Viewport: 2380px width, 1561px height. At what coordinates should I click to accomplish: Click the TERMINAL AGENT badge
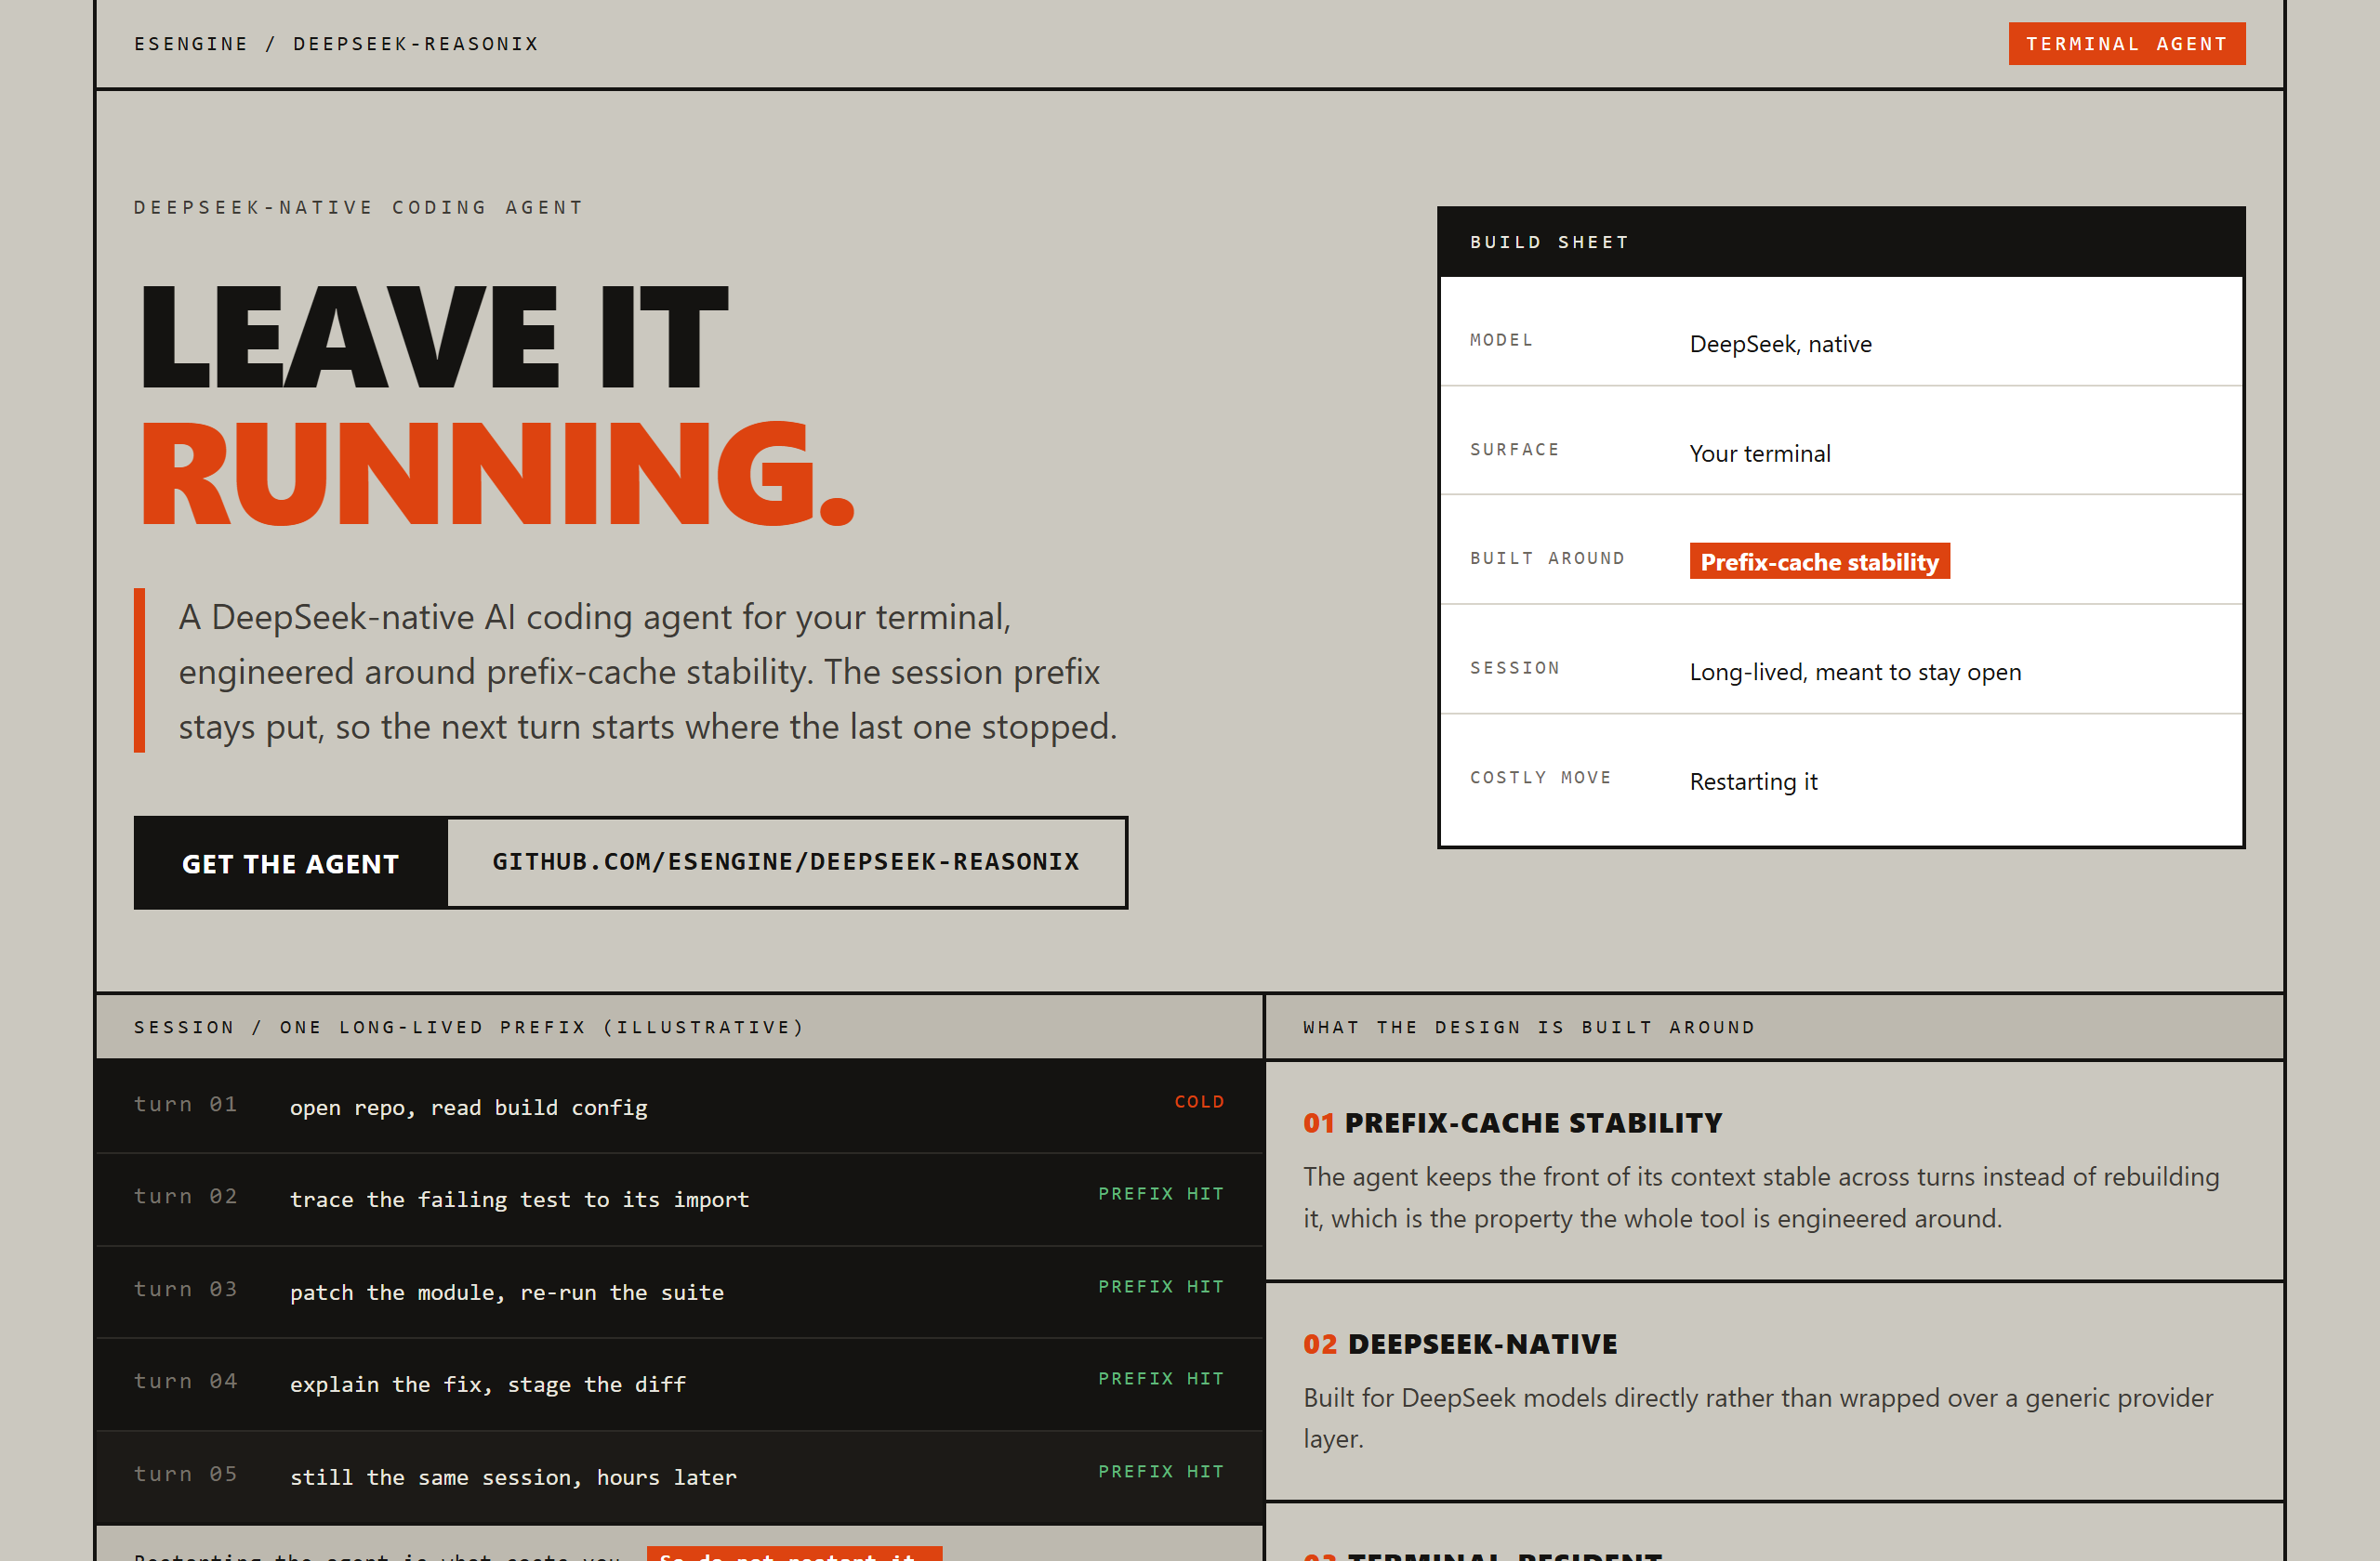[x=2126, y=44]
